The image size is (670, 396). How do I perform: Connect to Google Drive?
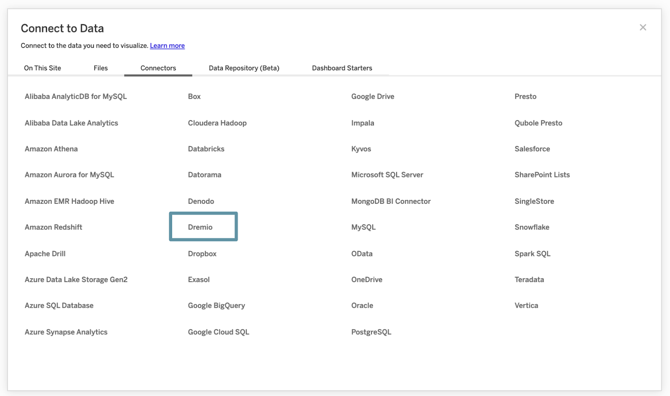372,96
